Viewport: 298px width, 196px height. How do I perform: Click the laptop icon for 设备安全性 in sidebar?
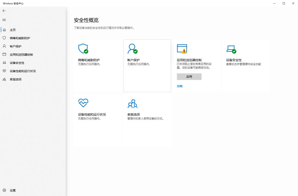click(x=4, y=63)
